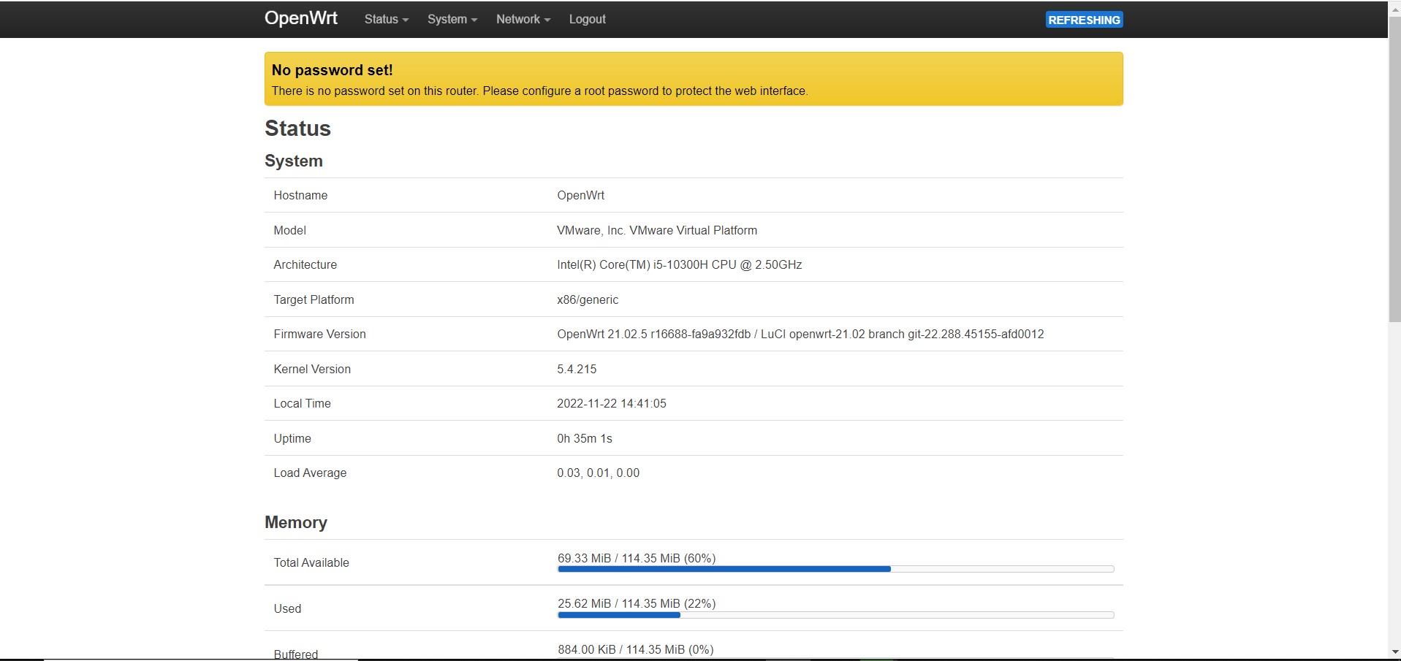
Task: Click the Firmware Version row label
Action: 319,334
